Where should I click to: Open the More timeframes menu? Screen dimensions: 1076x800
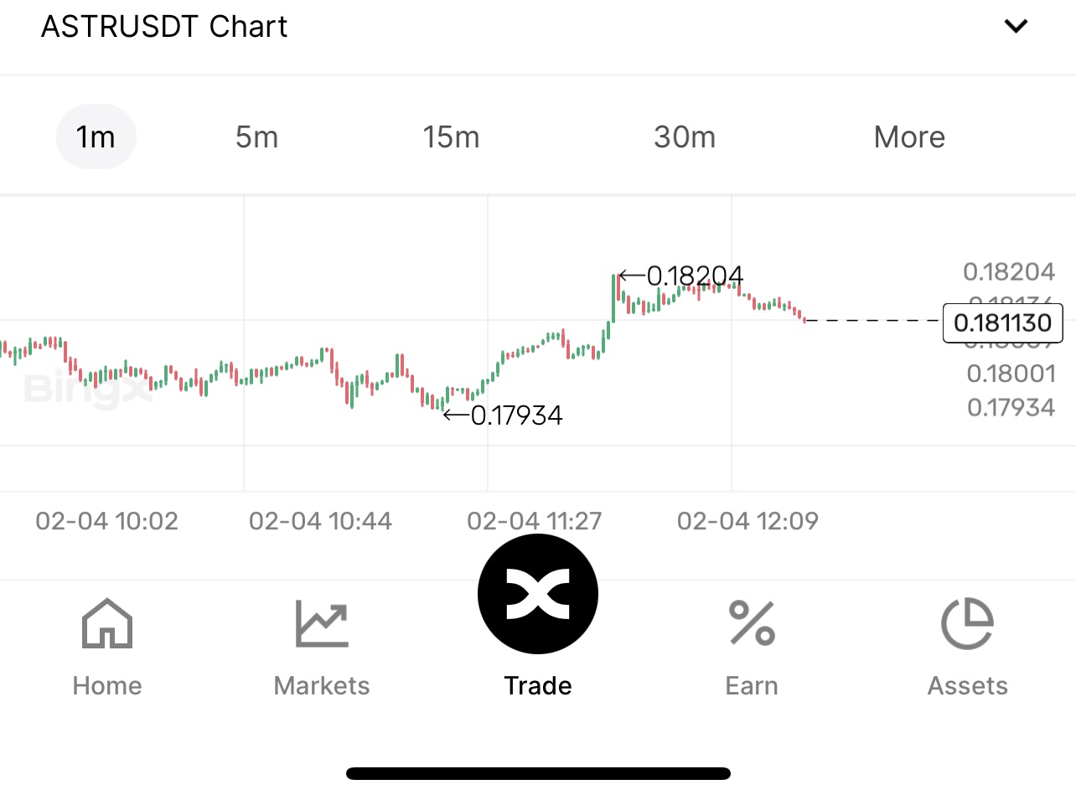click(909, 137)
